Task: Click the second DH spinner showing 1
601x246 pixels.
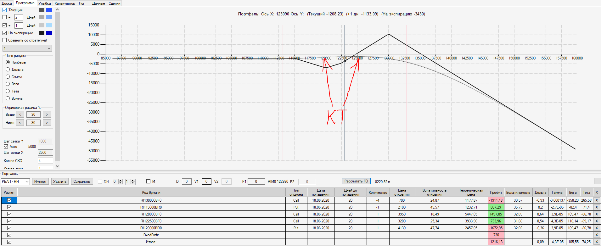Action: pos(130,182)
